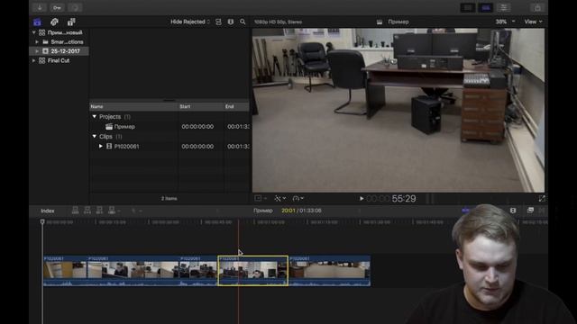Select the second P1020061 timeline clip
Image resolution: width=577 pixels, height=324 pixels.
[x=133, y=271]
